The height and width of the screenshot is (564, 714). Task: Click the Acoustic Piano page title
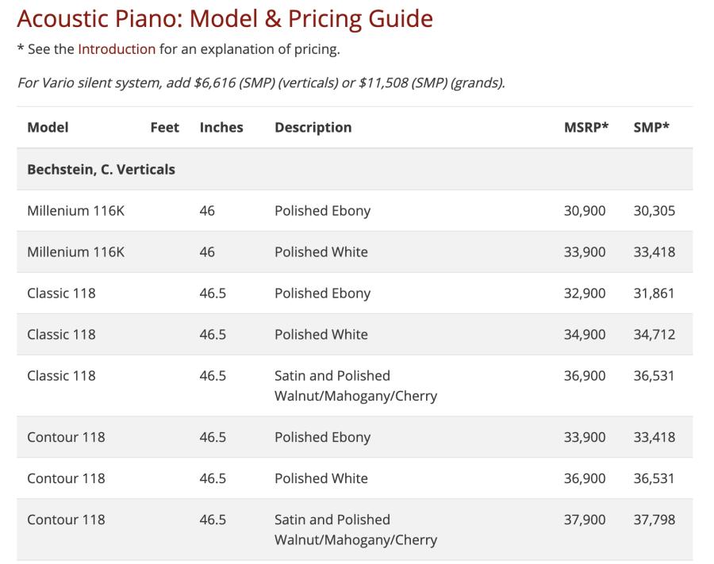(225, 19)
